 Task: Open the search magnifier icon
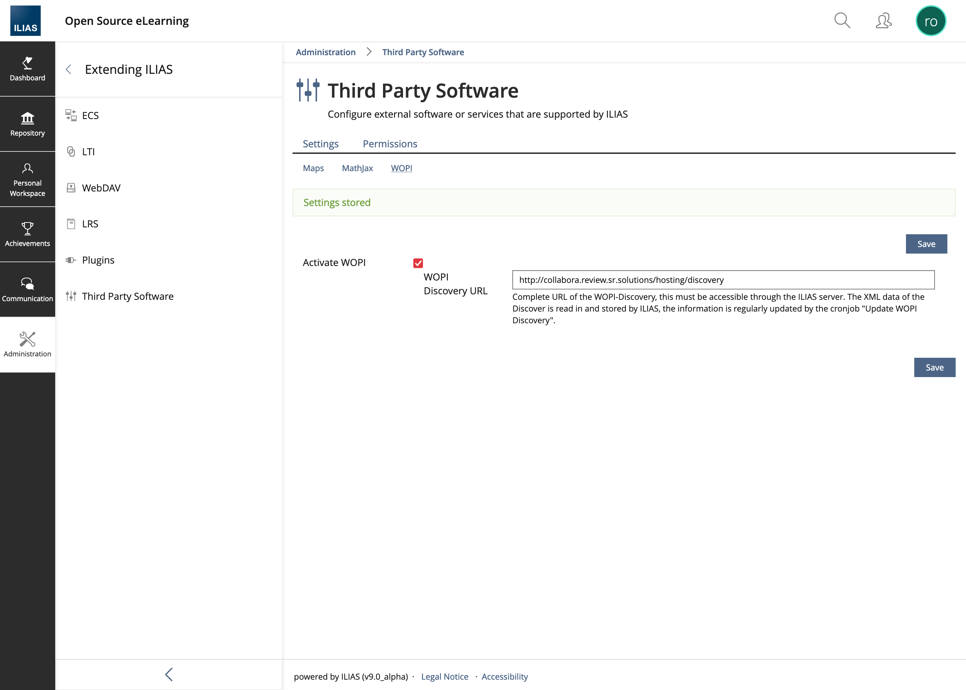(842, 20)
